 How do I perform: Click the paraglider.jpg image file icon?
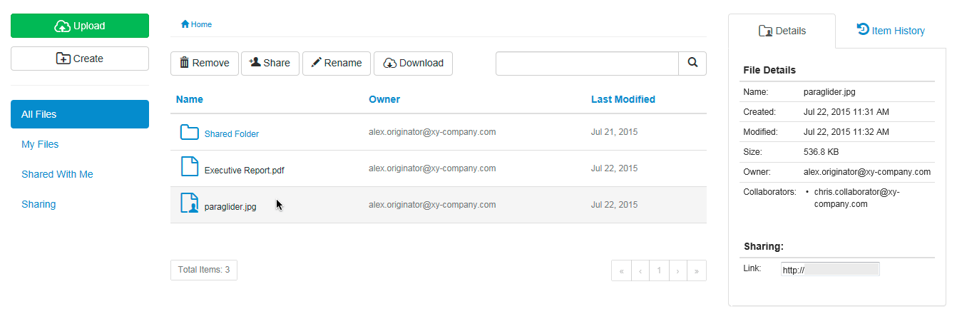(189, 204)
